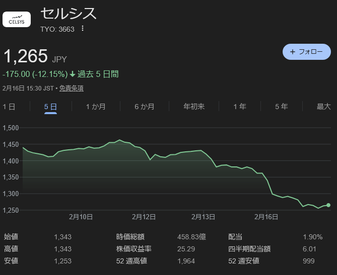Switch to the 最大 range tab
Screen dimensions: 337x275
click(x=323, y=107)
